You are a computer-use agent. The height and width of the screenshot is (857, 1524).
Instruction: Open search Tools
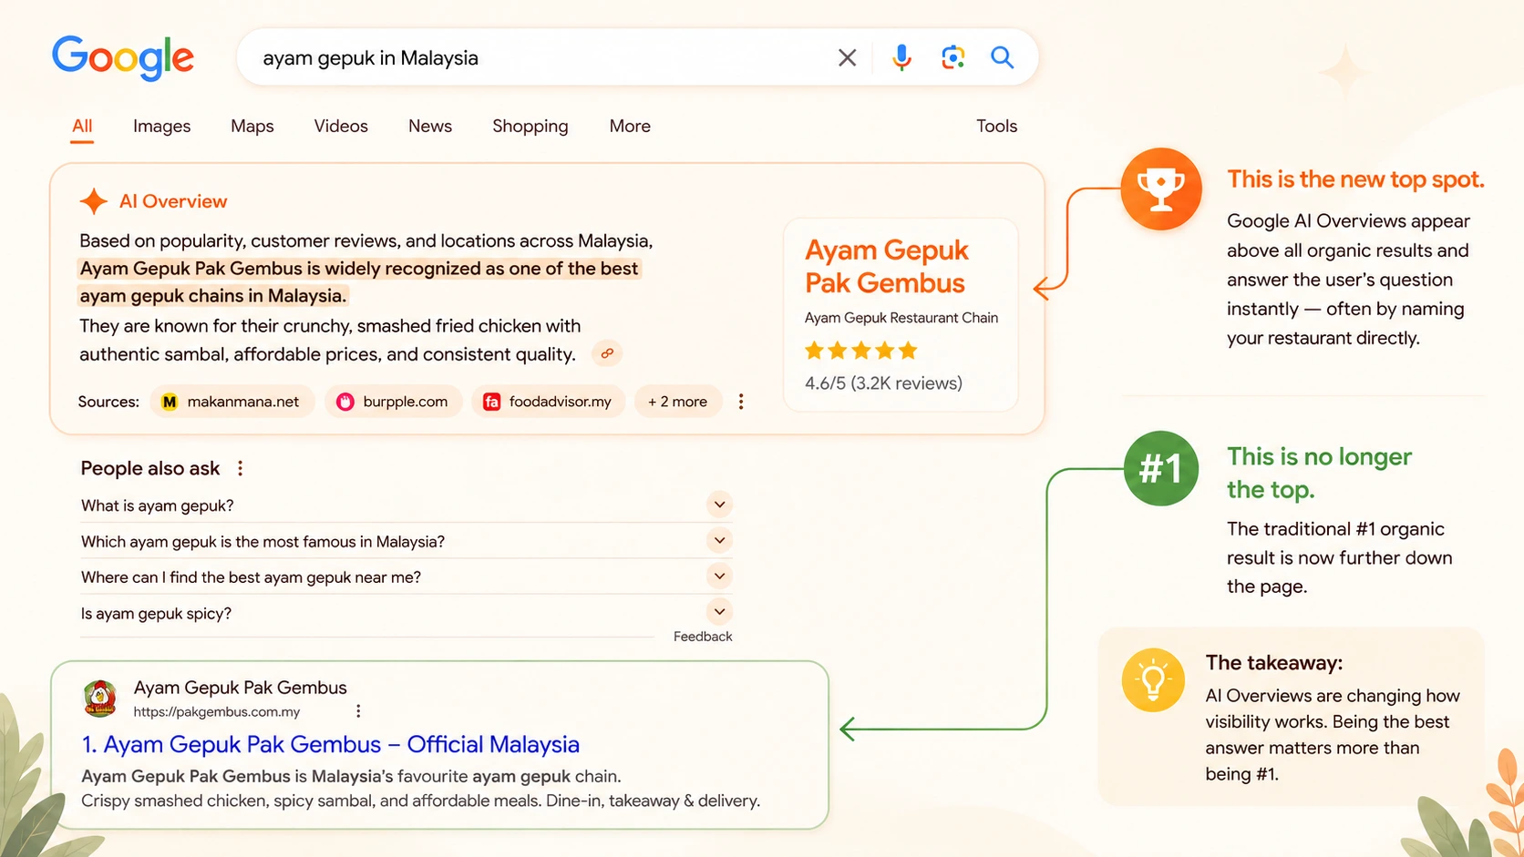(996, 127)
